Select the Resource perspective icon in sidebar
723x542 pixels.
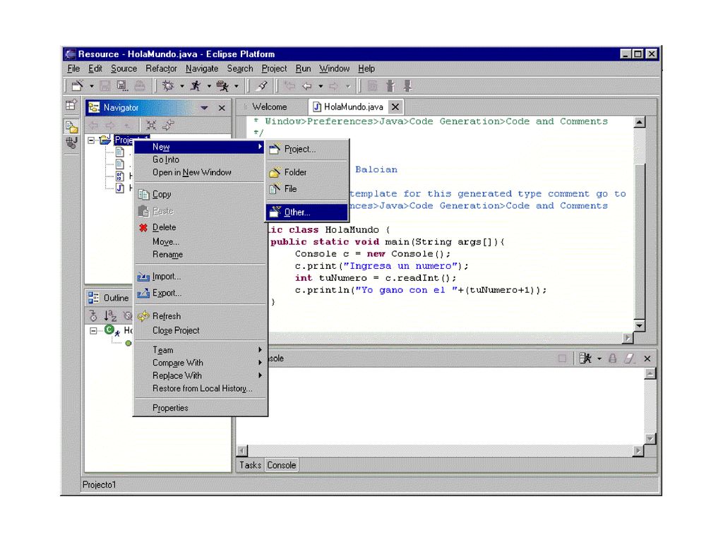point(71,126)
